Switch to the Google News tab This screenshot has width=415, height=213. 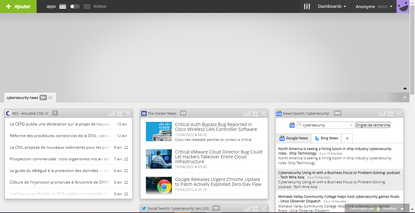(x=294, y=138)
